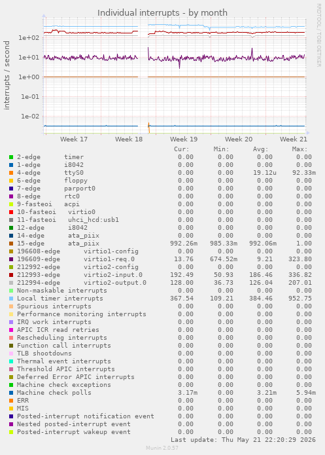Click the red swatch for 10-fasteoi virtio0

coord(11,212)
